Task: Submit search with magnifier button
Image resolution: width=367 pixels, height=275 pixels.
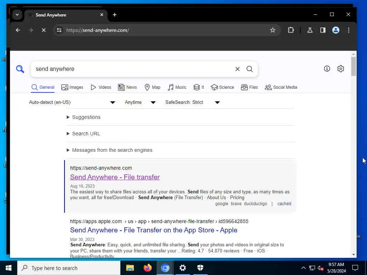Action: point(250,69)
